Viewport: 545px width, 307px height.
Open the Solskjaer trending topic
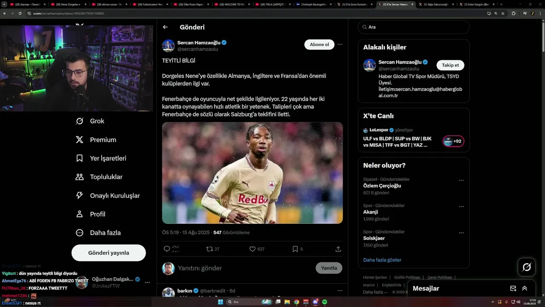[374, 238]
